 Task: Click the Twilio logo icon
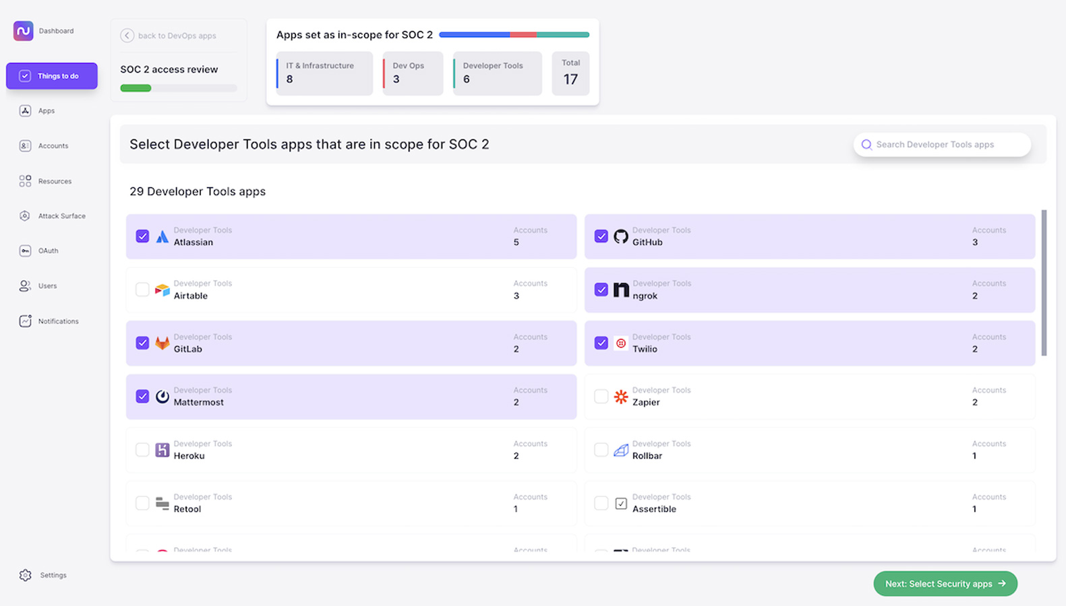[621, 343]
